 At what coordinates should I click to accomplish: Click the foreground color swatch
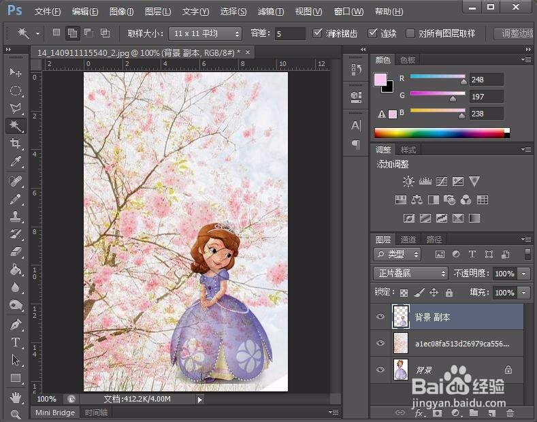pos(380,80)
